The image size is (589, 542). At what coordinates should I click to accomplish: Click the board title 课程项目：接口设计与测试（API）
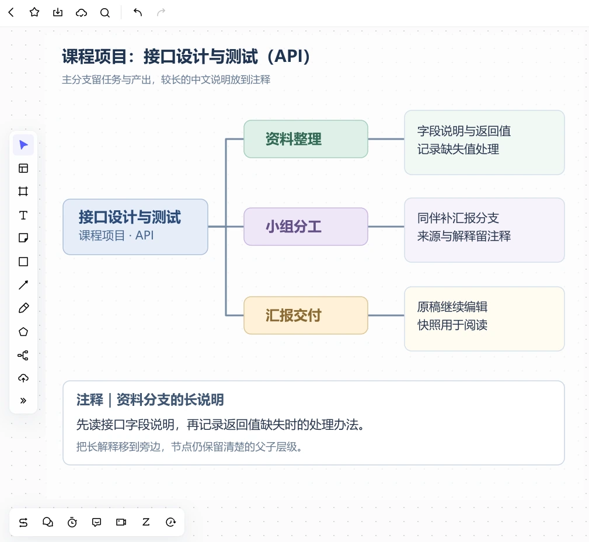coord(186,57)
